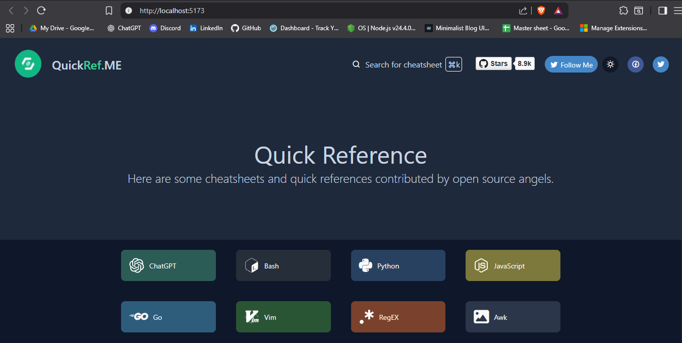Image resolution: width=682 pixels, height=343 pixels.
Task: Open the Bash cheatsheet card
Action: click(x=283, y=265)
